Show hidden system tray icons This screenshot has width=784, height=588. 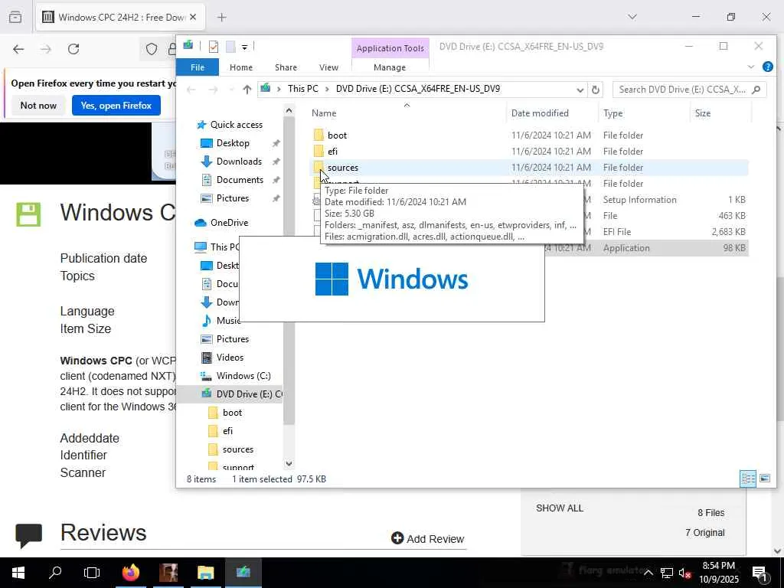(648, 573)
